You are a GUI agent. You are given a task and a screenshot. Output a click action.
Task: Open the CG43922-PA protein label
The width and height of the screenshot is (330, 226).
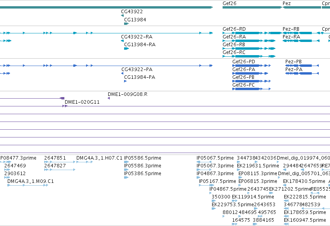(x=137, y=70)
